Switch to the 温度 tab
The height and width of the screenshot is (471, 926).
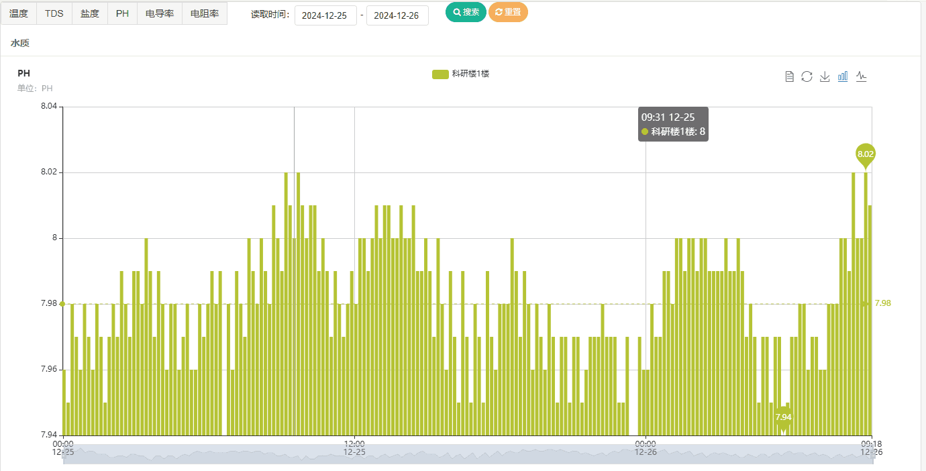[19, 13]
